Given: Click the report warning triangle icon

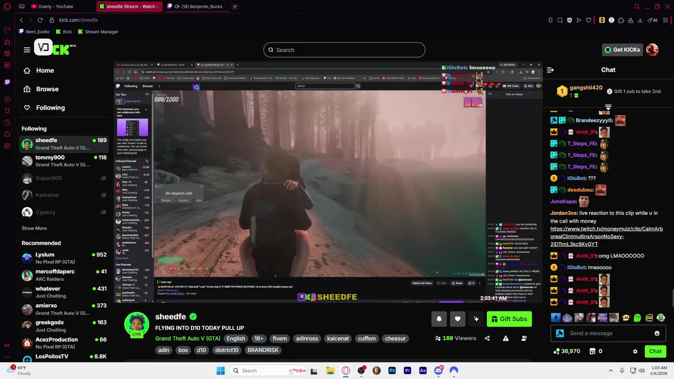Looking at the screenshot, I should 506,338.
